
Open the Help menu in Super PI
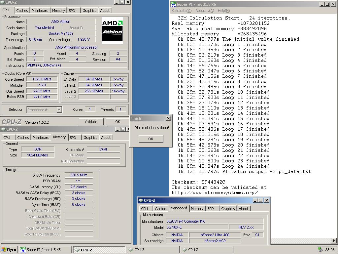click(224, 11)
